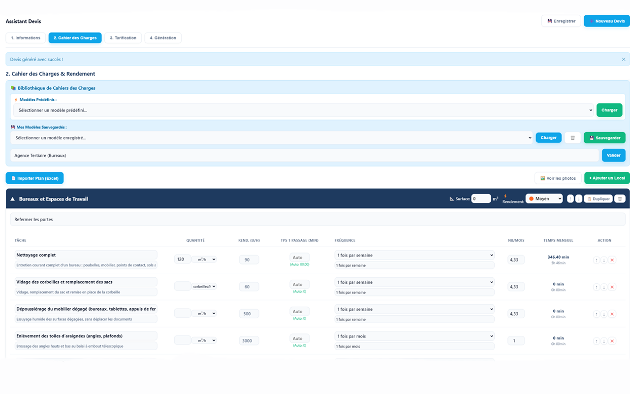
Task: Remove the Dépoussiérage du mobilier task
Action: click(x=612, y=314)
